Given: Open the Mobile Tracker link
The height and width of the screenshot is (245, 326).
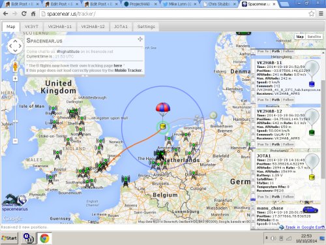Looking at the screenshot, I should pos(128,71).
